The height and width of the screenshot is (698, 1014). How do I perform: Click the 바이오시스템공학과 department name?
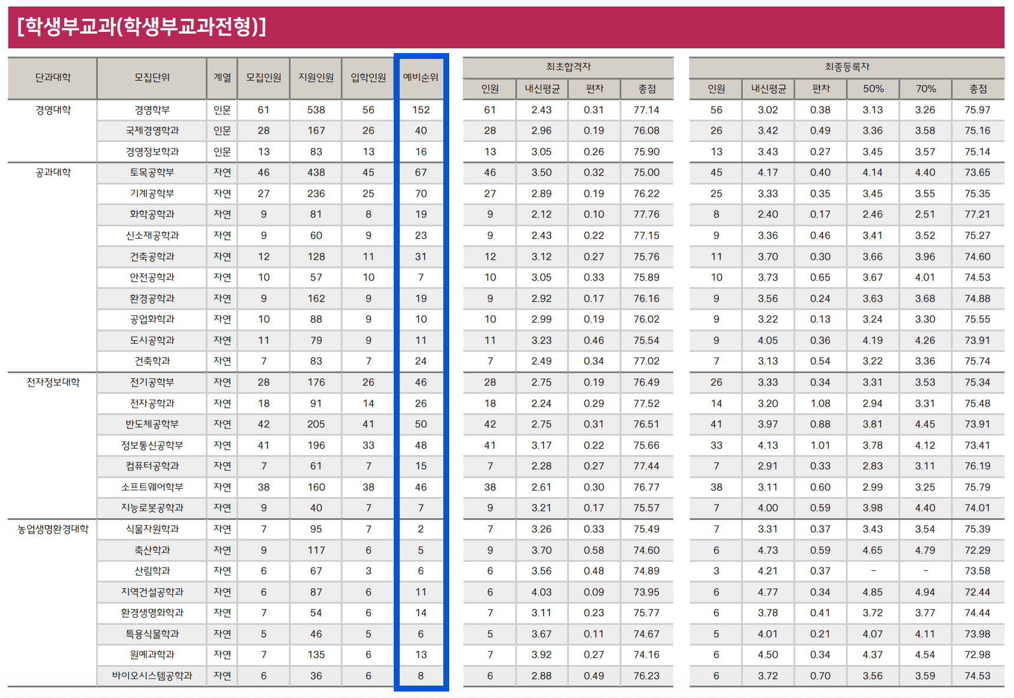point(152,676)
